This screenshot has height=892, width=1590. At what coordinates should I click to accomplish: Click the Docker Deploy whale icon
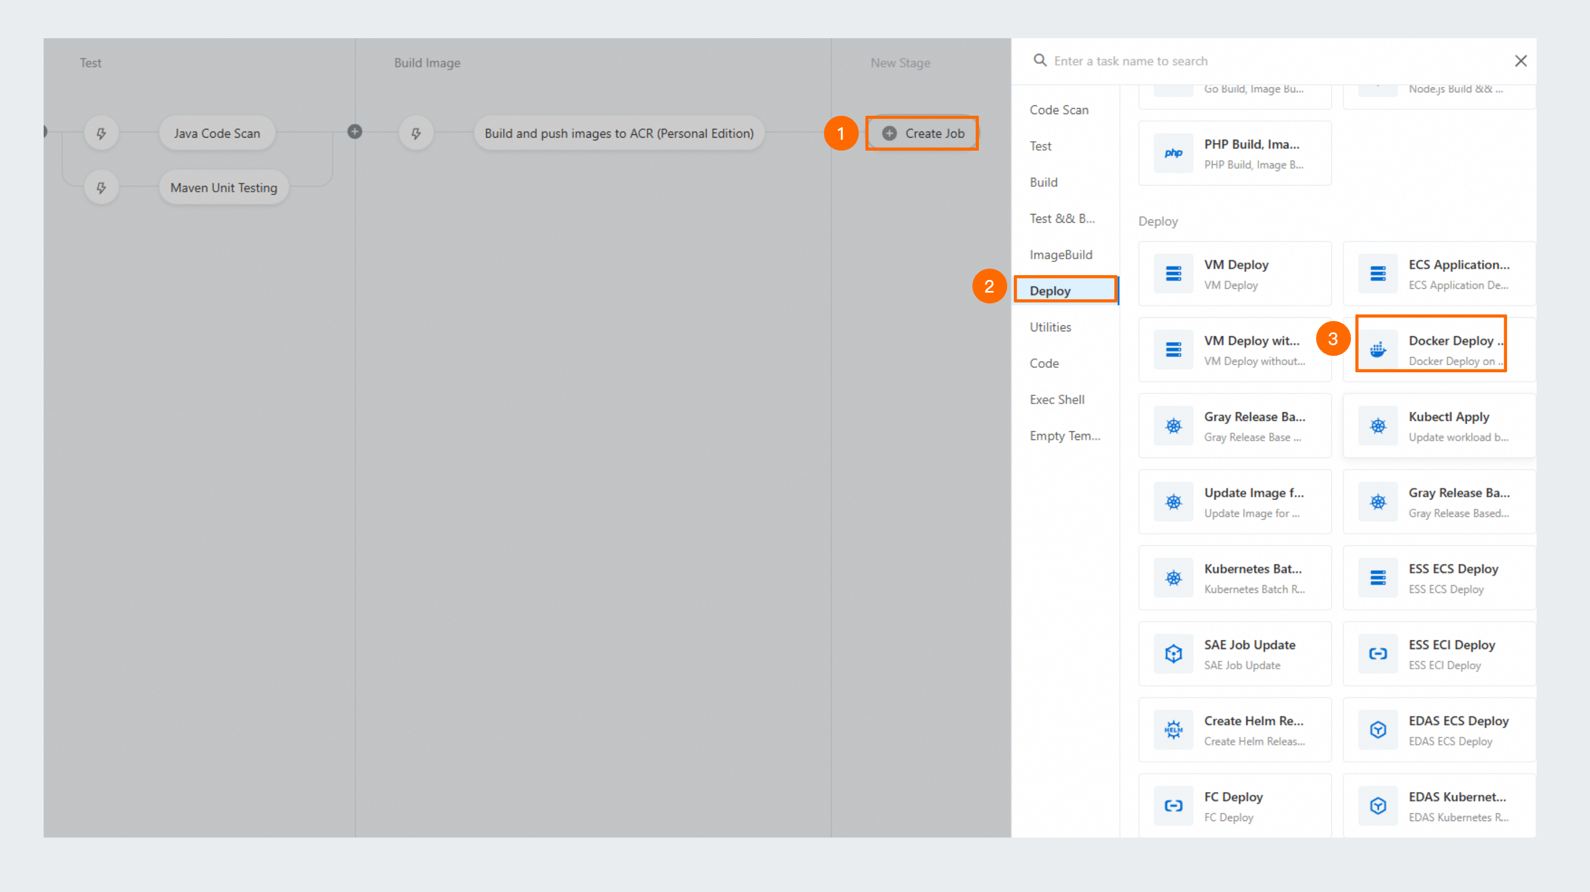coord(1378,349)
